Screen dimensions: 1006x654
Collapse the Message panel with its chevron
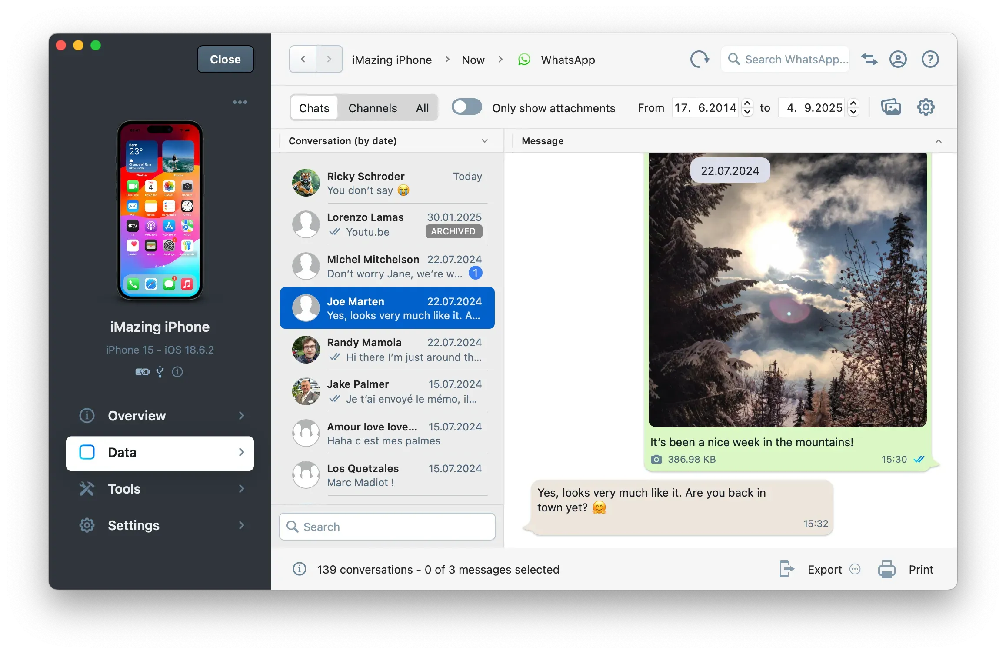(x=939, y=141)
